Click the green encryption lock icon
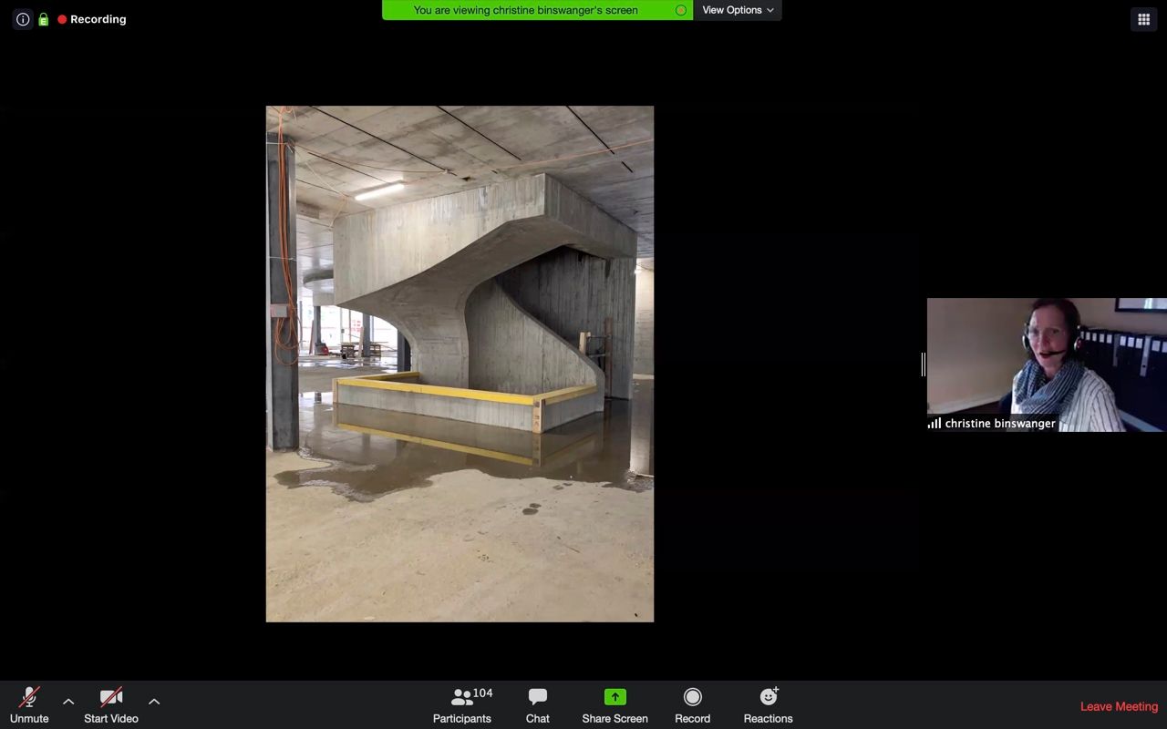The width and height of the screenshot is (1167, 729). [43, 19]
